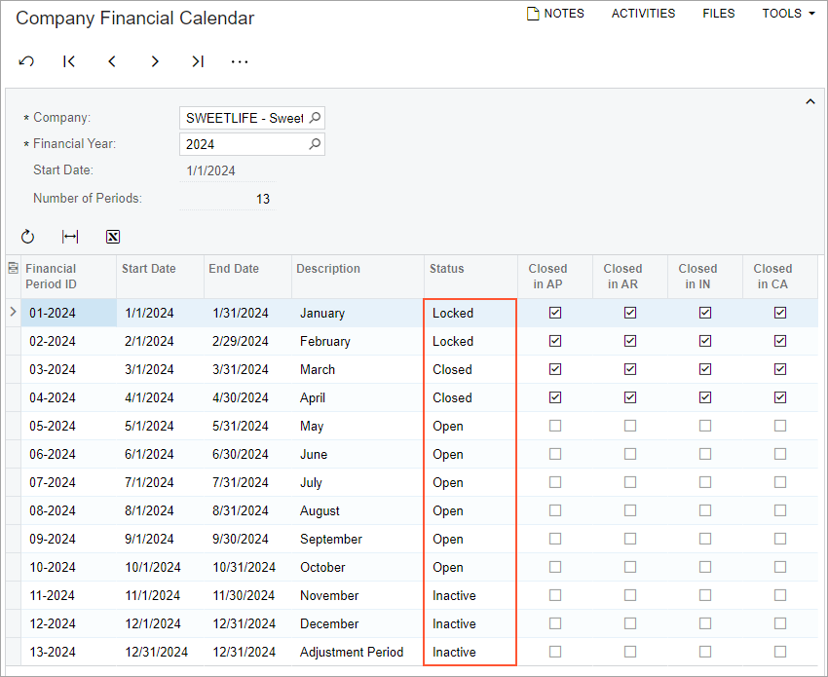Sort by the Status column header

(x=447, y=269)
